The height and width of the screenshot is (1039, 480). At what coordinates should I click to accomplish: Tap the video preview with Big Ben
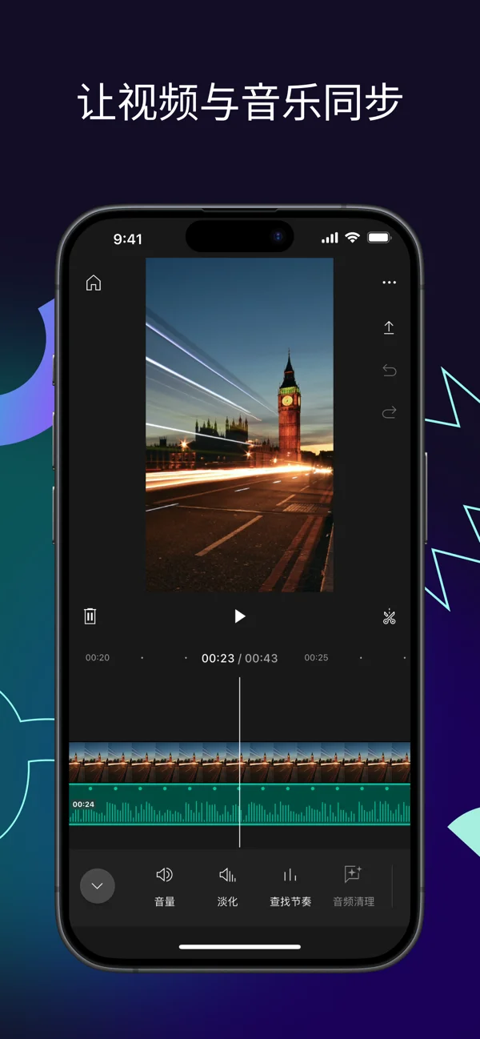239,425
